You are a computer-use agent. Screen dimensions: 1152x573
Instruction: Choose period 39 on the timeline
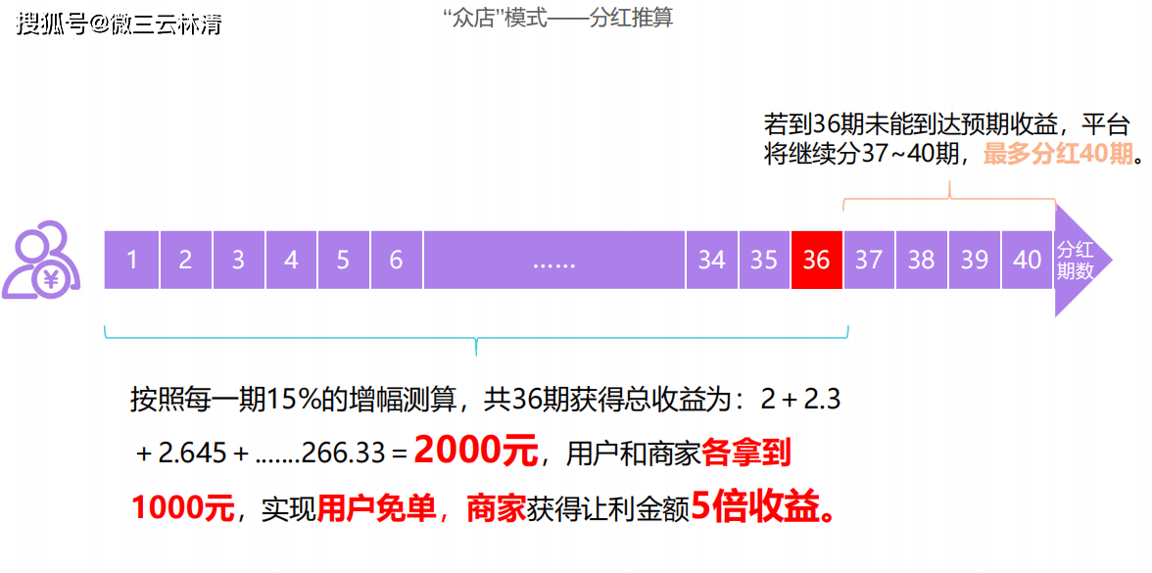point(975,260)
